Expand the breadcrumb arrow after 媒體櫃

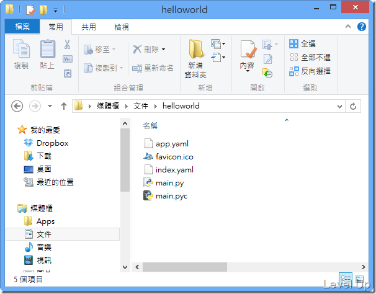pos(127,106)
